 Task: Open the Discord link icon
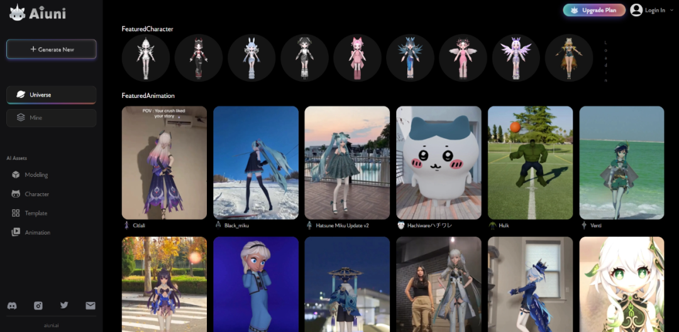(x=12, y=306)
